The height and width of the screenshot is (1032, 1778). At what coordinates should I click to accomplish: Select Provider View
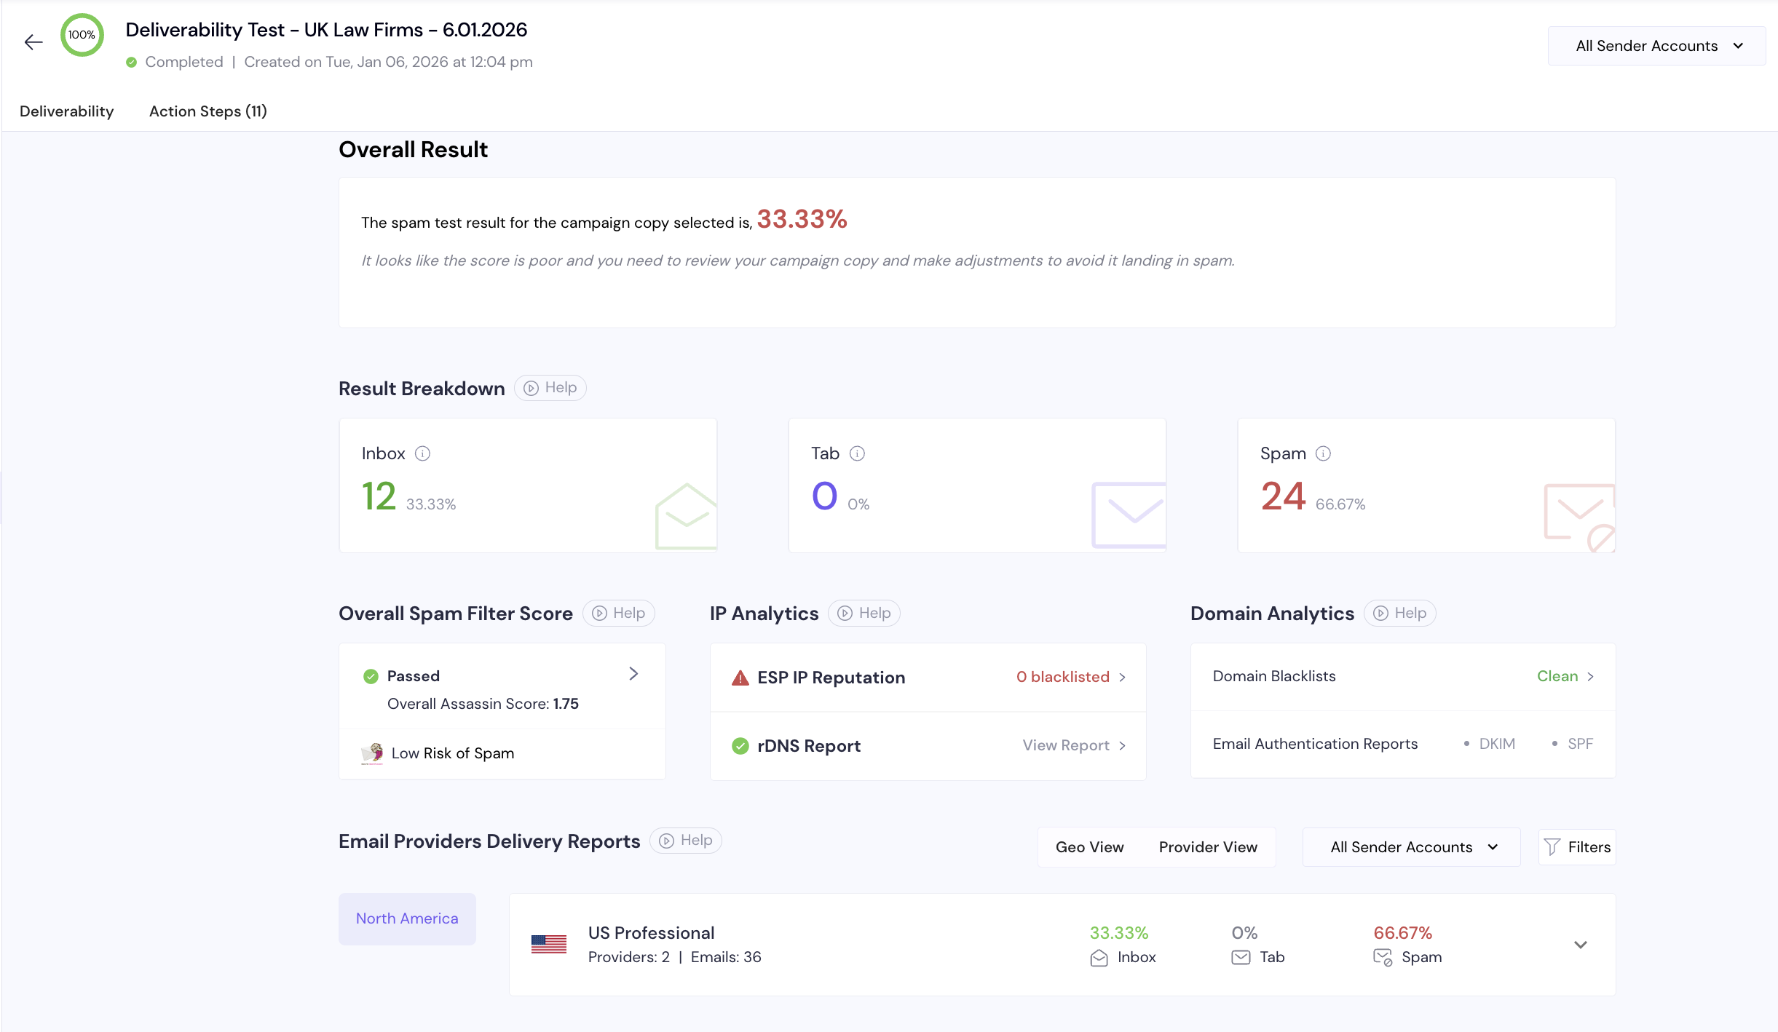coord(1208,847)
